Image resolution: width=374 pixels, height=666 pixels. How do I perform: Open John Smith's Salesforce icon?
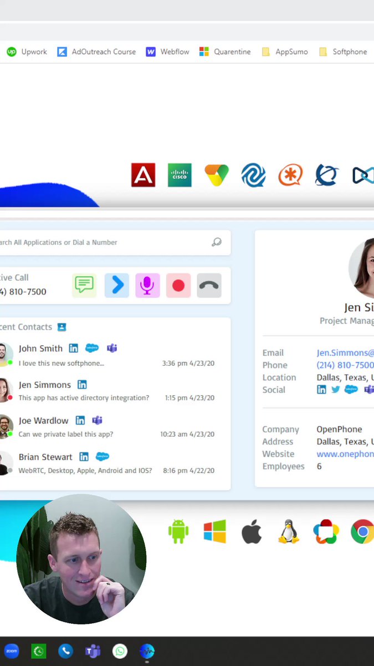click(92, 348)
